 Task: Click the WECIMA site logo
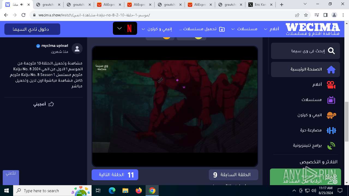313,29
